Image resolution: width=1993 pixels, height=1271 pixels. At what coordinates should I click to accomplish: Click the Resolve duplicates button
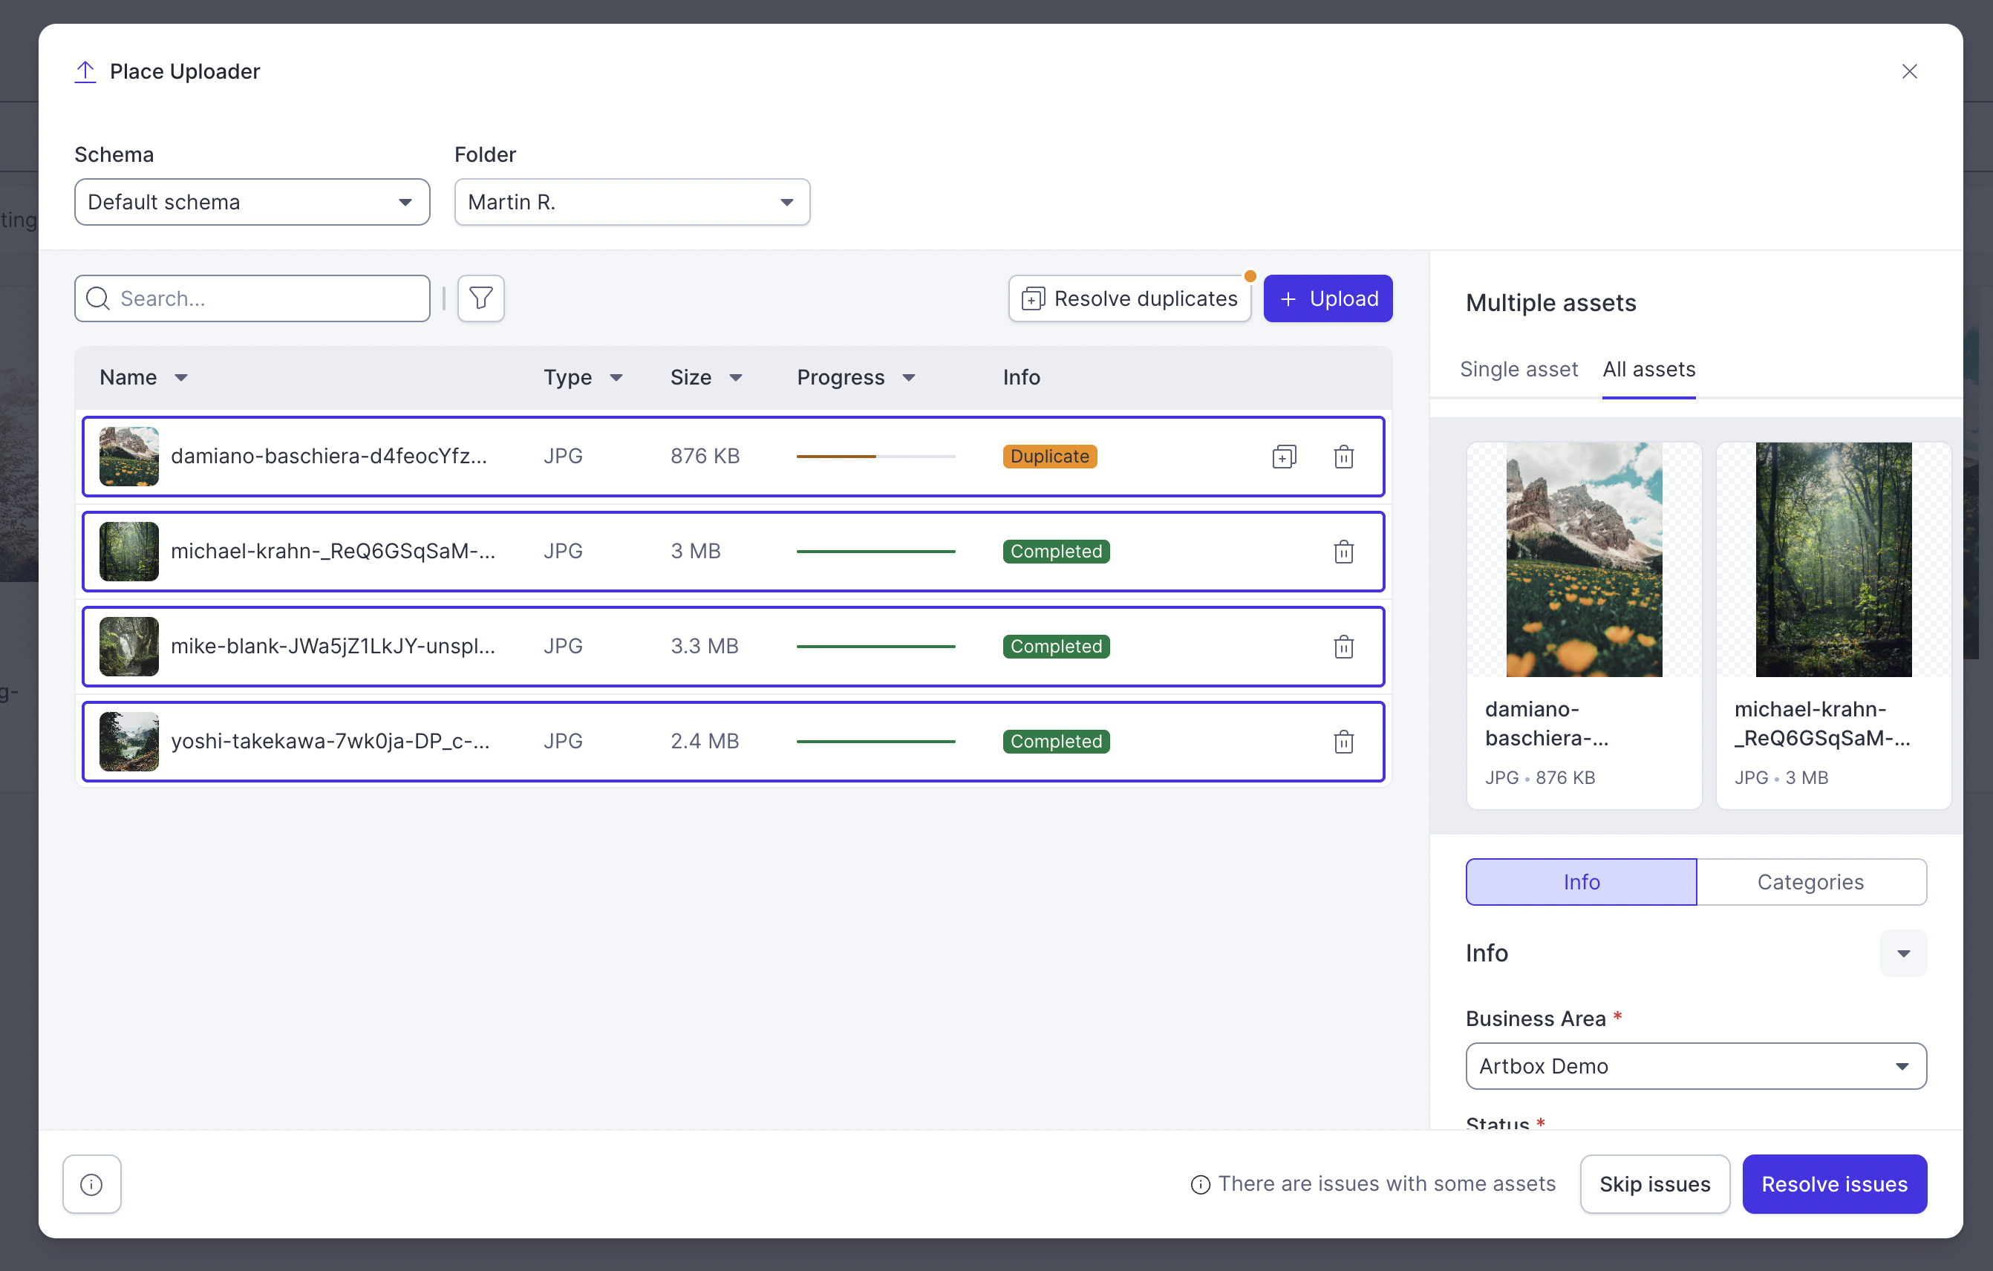click(x=1129, y=298)
